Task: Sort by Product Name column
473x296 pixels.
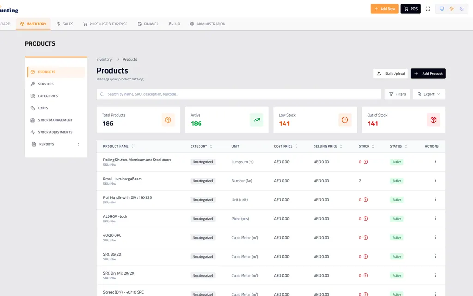Action: tap(119, 146)
